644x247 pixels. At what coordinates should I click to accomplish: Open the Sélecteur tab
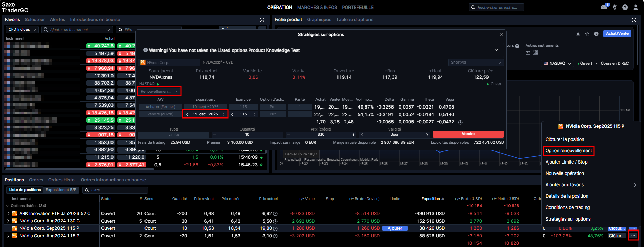[x=35, y=20]
